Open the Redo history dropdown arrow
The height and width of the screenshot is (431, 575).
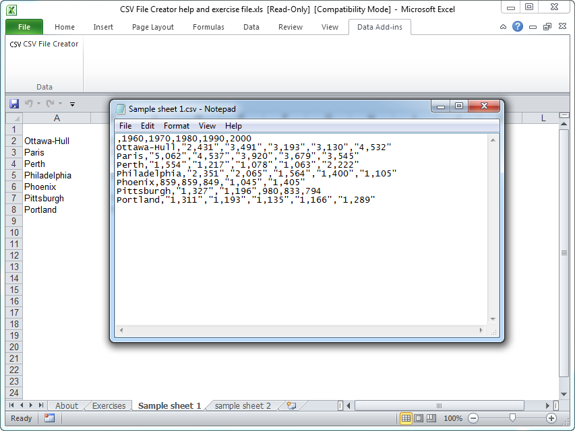point(60,104)
